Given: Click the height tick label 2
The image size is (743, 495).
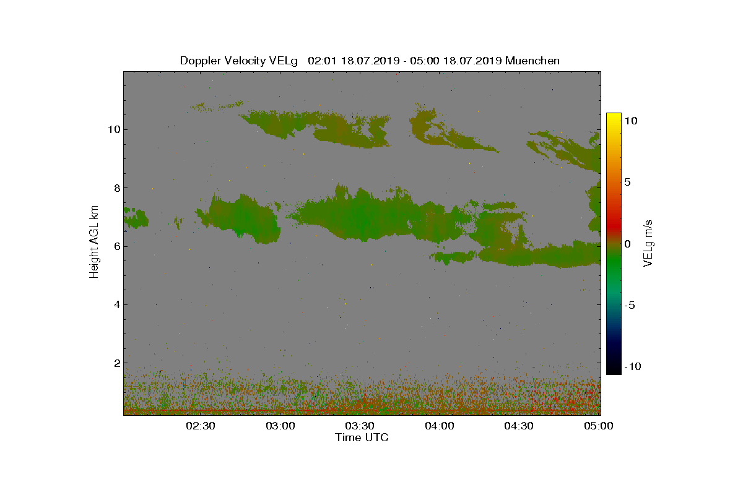Looking at the screenshot, I should (x=116, y=363).
